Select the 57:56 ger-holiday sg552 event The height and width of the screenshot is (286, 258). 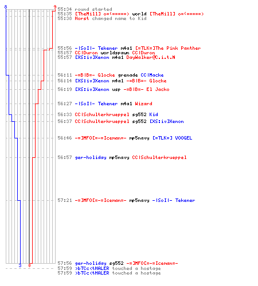pyautogui.click(x=118, y=263)
